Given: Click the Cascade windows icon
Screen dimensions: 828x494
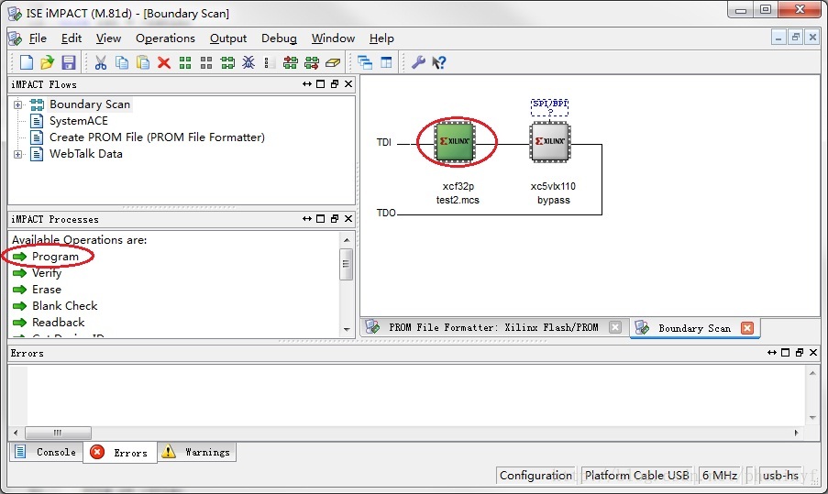Looking at the screenshot, I should pyautogui.click(x=365, y=62).
